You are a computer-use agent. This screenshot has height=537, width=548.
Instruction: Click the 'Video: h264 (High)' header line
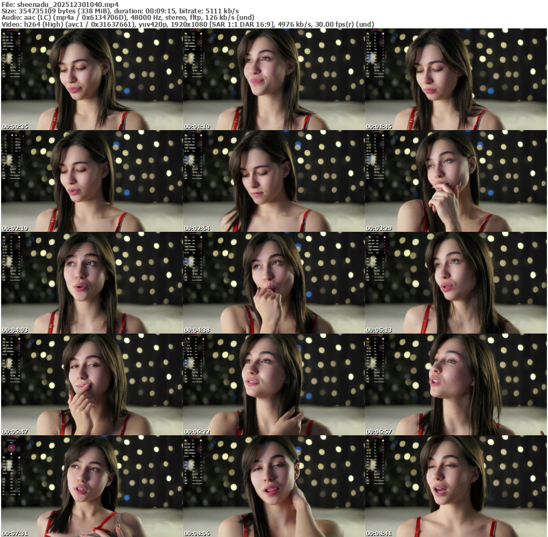(x=188, y=25)
